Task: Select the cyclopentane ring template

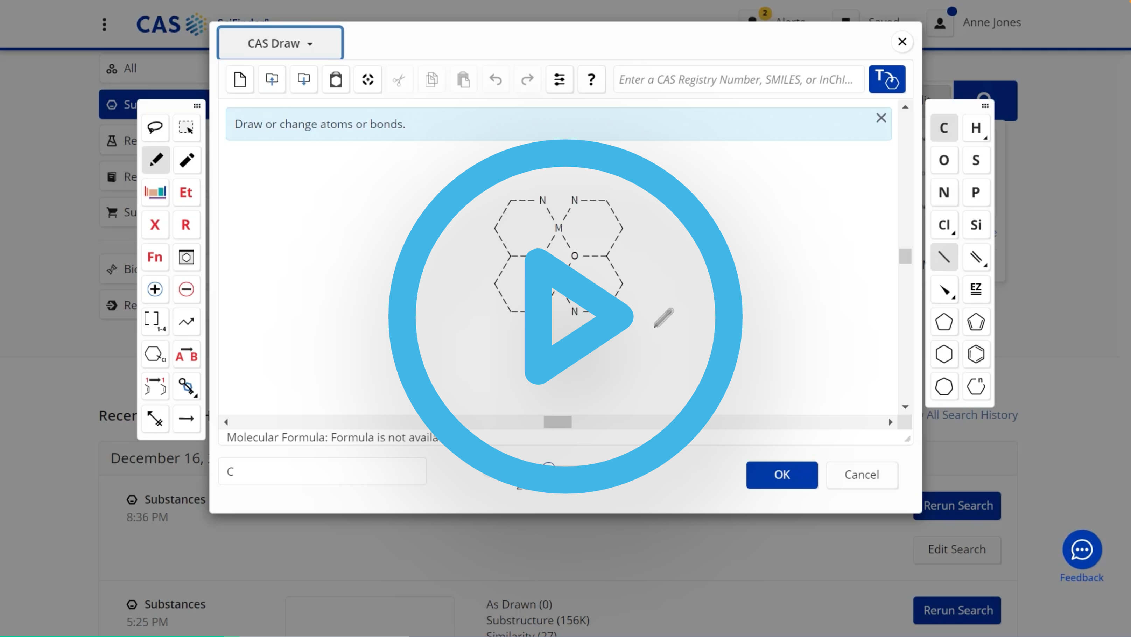Action: (x=944, y=321)
